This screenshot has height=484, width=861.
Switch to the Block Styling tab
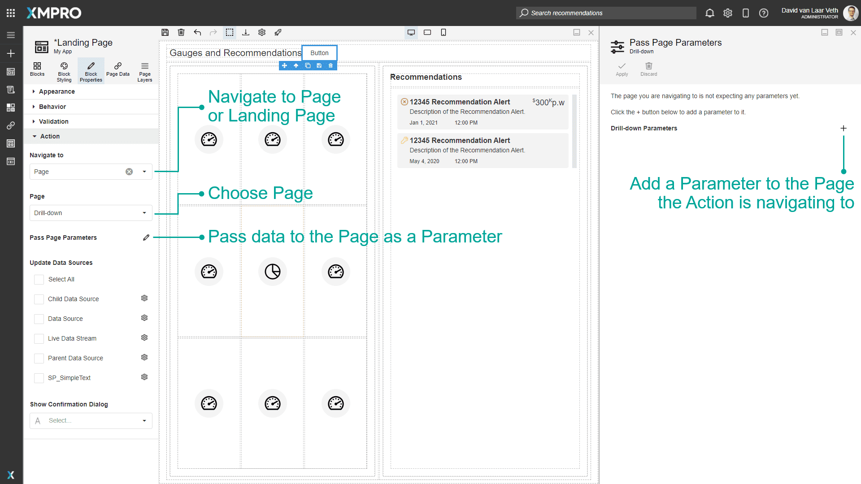click(64, 71)
